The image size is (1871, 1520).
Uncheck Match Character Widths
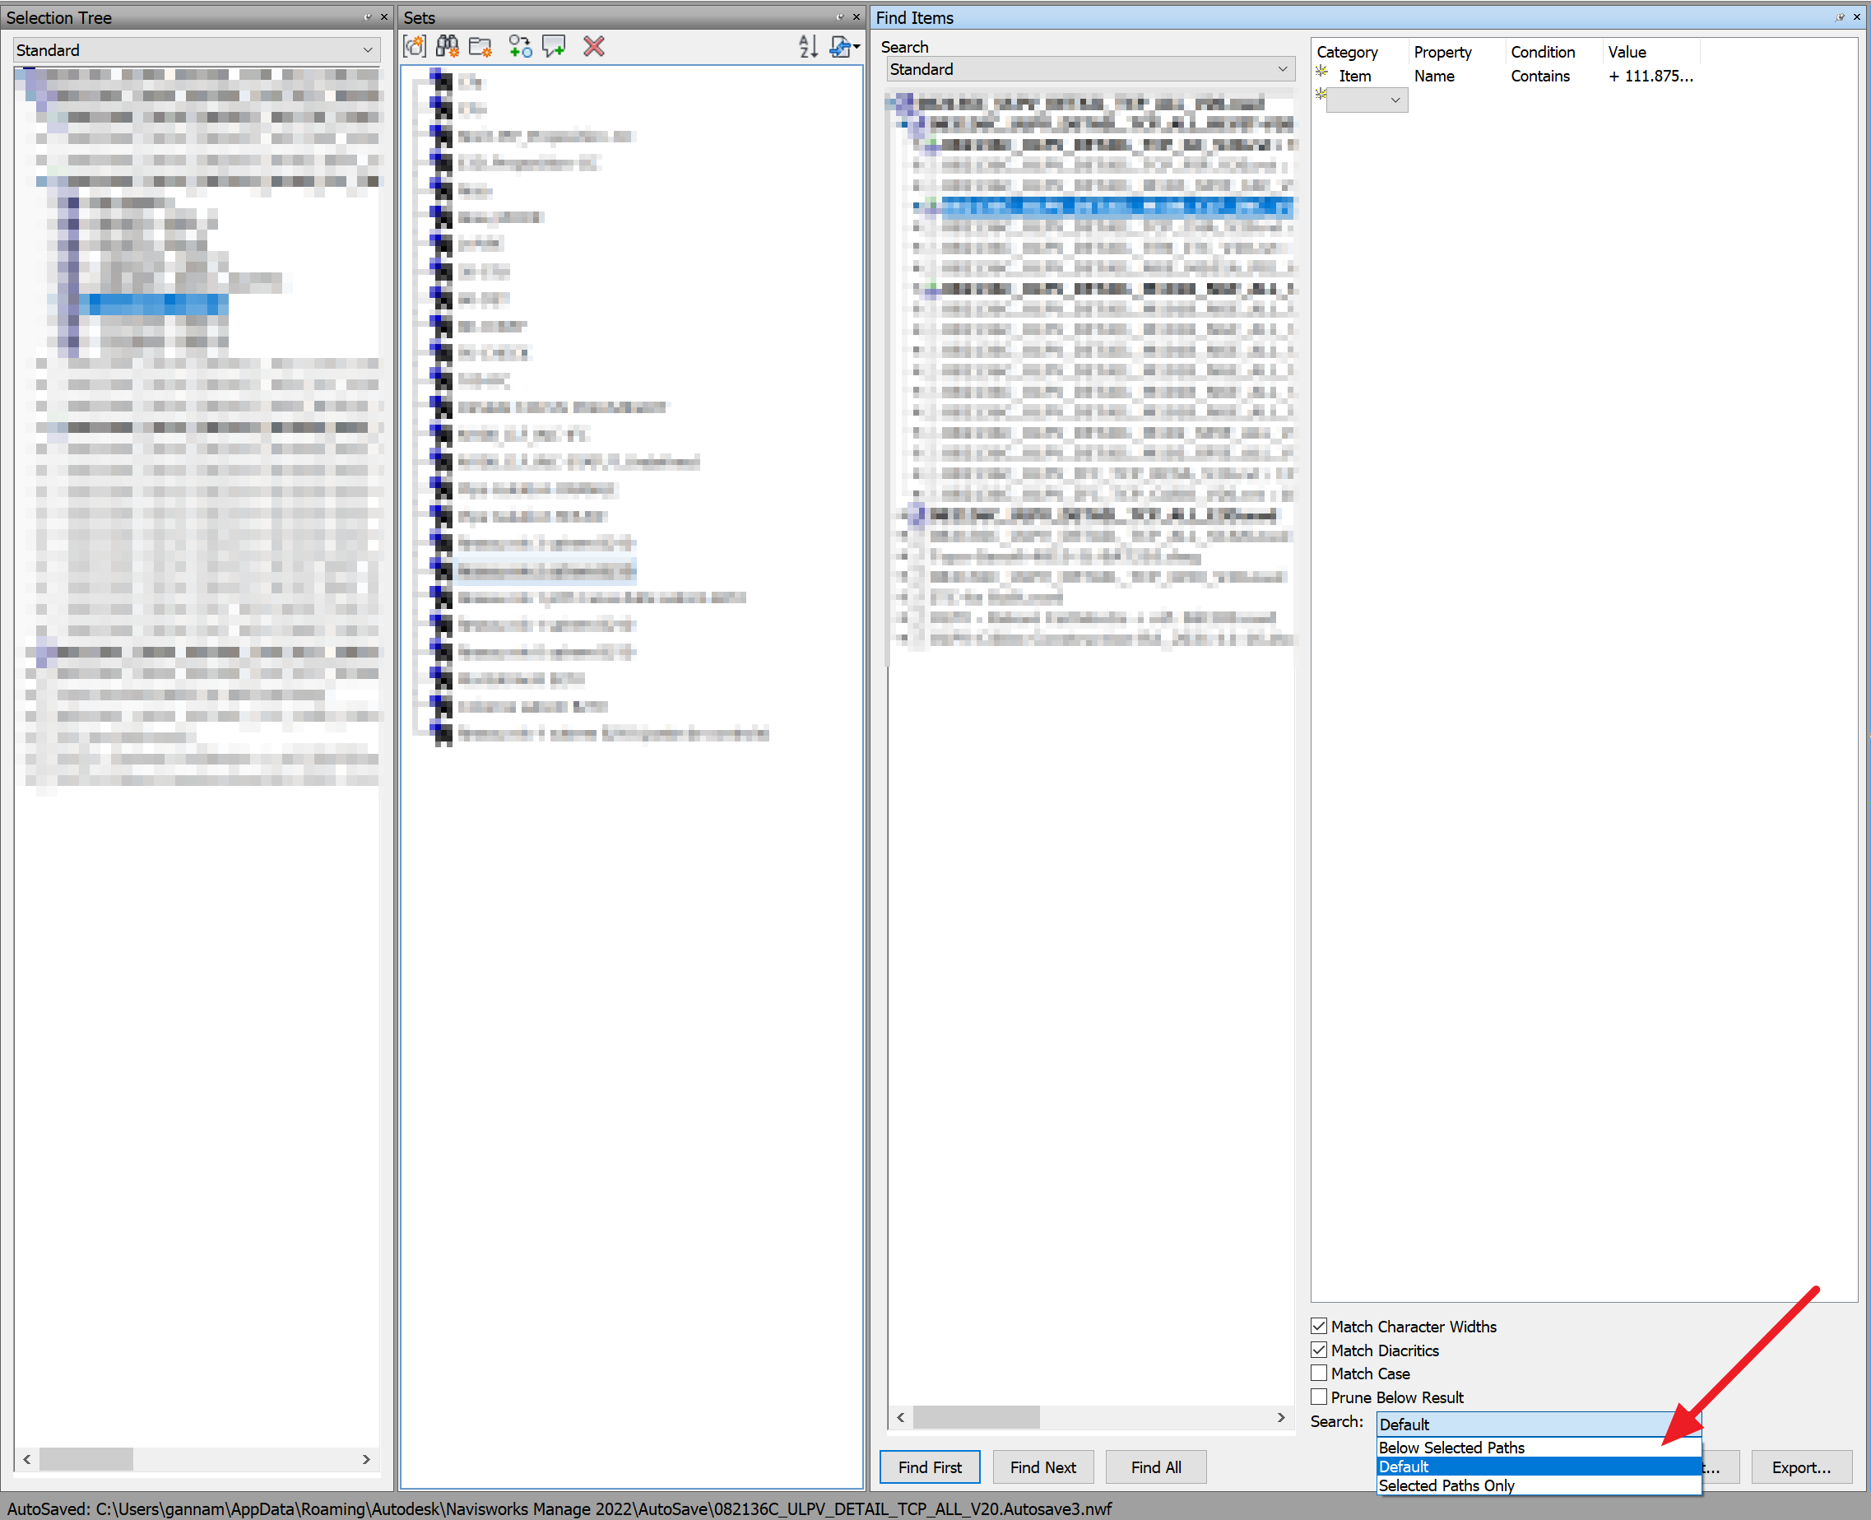coord(1319,1326)
